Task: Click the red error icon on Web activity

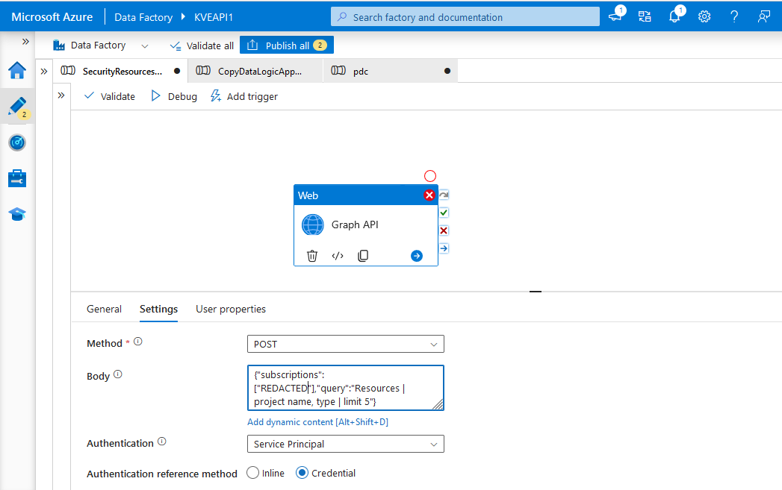Action: point(429,195)
